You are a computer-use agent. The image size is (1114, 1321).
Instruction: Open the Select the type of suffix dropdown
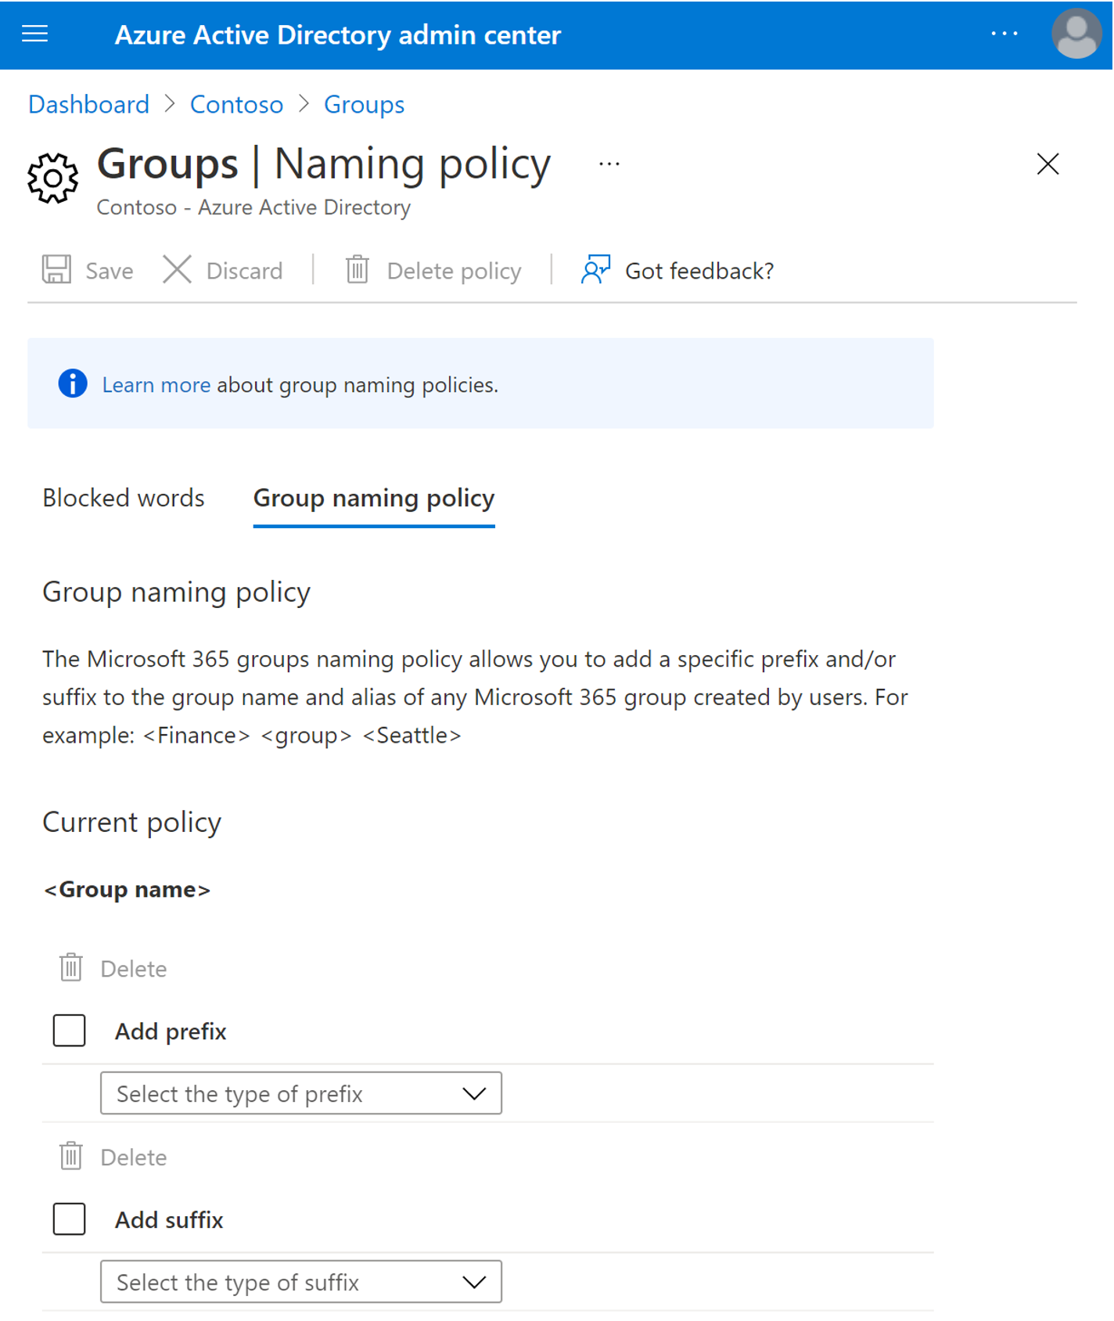pyautogui.click(x=300, y=1282)
